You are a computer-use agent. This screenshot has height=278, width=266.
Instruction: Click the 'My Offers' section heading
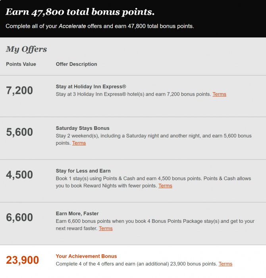click(x=26, y=49)
